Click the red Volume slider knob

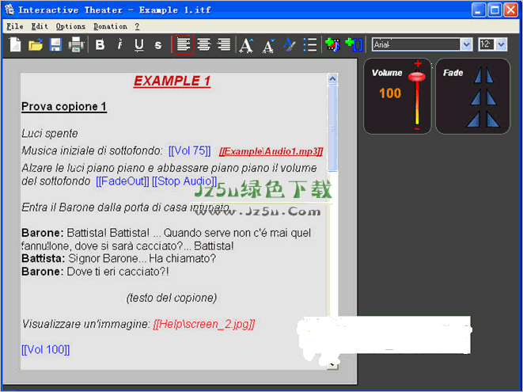[x=417, y=77]
